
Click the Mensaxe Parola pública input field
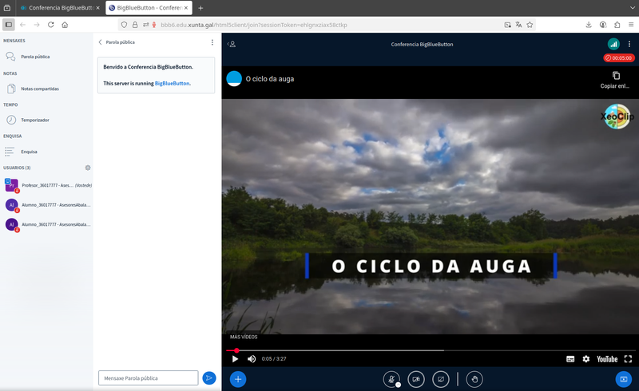coord(148,378)
